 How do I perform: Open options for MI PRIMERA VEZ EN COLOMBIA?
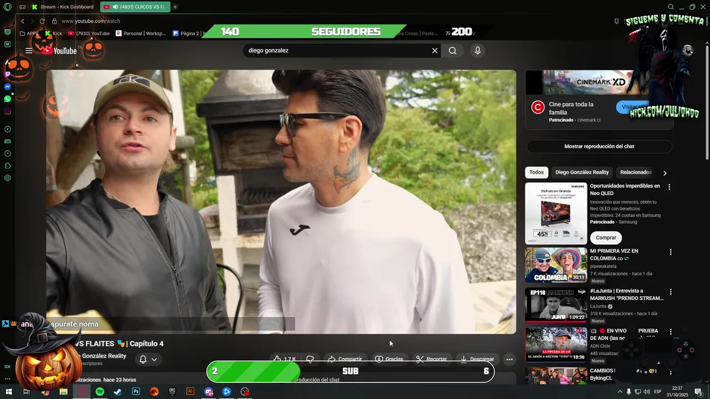coord(670,252)
